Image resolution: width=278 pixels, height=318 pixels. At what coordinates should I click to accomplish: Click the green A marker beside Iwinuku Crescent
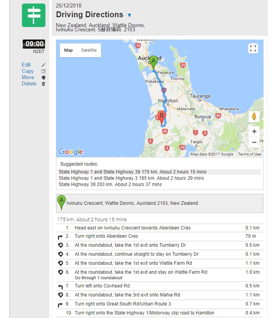point(61,203)
